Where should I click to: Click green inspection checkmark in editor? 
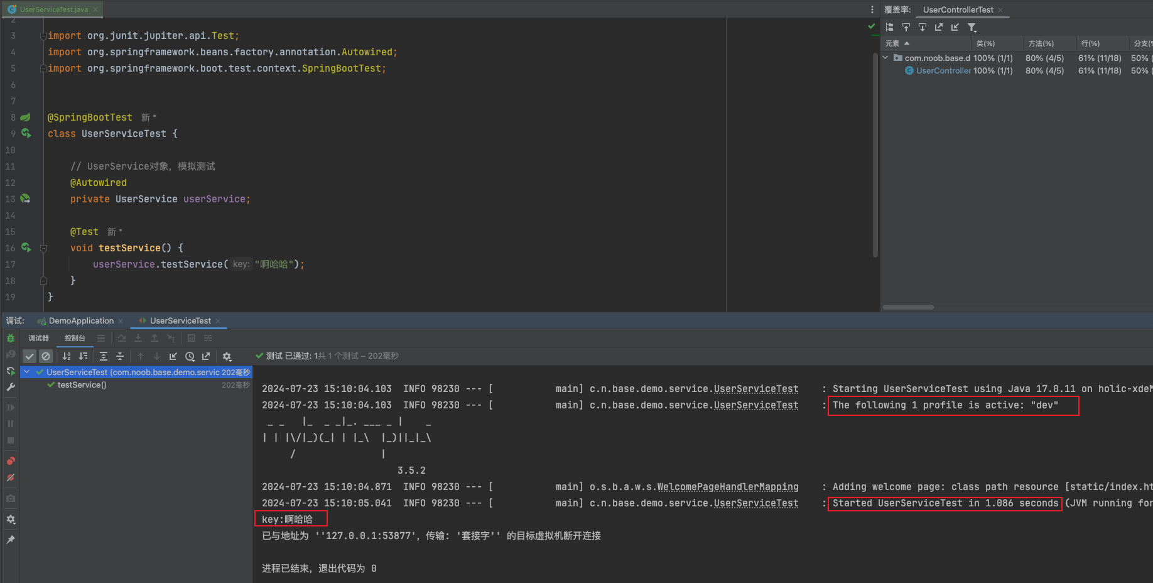[x=872, y=26]
